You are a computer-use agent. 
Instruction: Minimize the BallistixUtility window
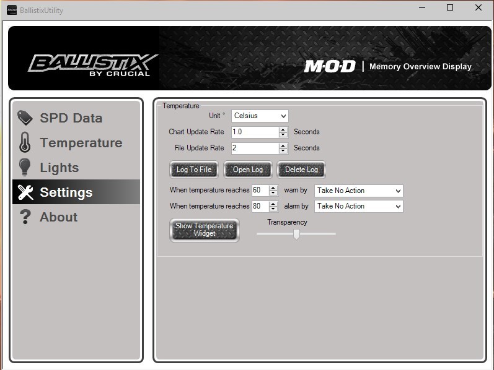pos(422,8)
